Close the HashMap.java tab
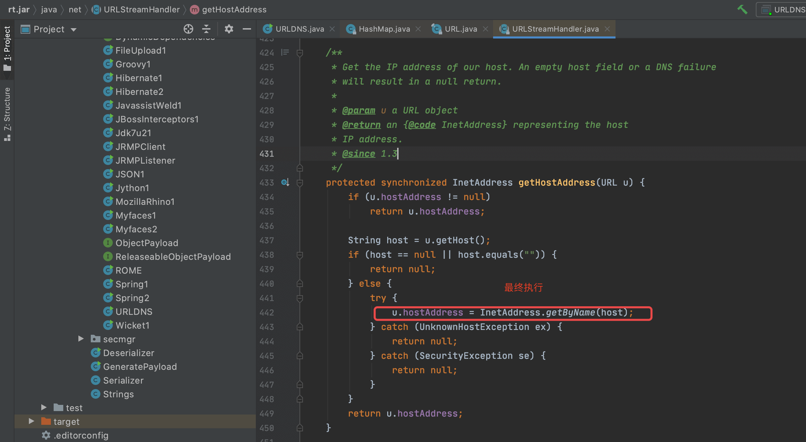This screenshot has height=442, width=806. (418, 29)
